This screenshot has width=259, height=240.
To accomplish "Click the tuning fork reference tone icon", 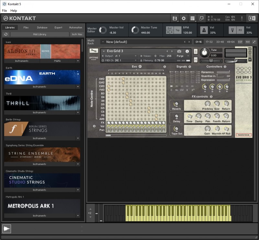I will pos(232,30).
